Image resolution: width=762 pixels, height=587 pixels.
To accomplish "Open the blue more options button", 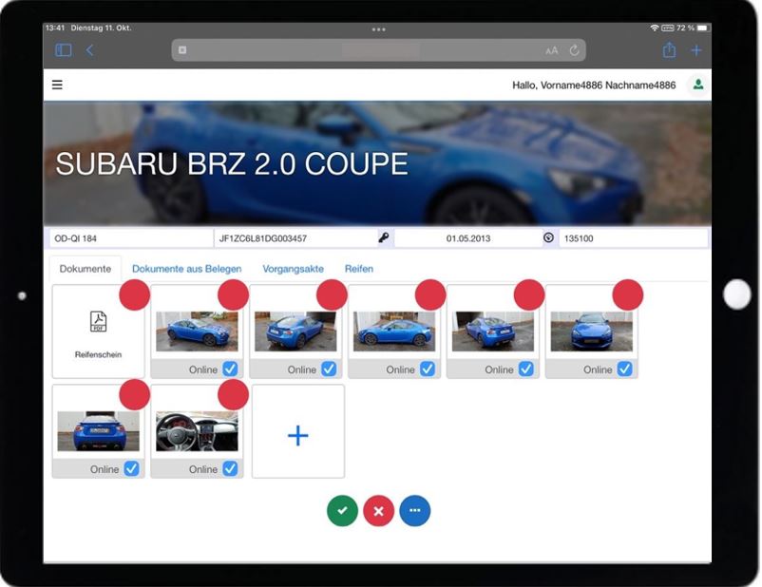I will tap(415, 511).
